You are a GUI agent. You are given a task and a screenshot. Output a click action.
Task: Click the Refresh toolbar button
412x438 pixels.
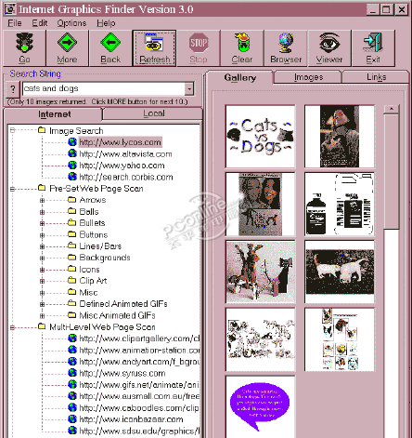(x=154, y=48)
